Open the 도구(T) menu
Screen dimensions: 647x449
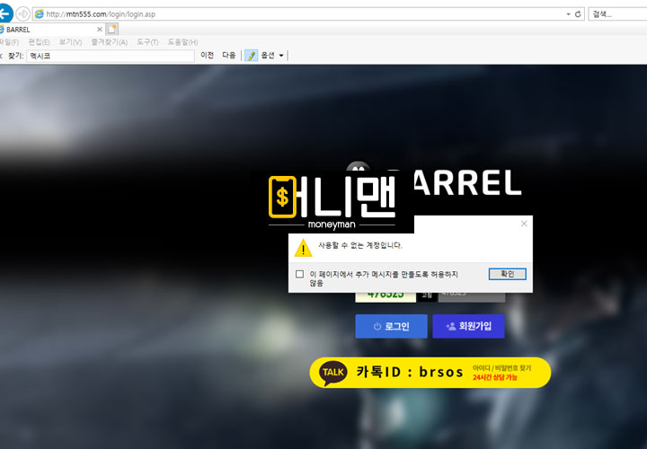click(x=147, y=42)
